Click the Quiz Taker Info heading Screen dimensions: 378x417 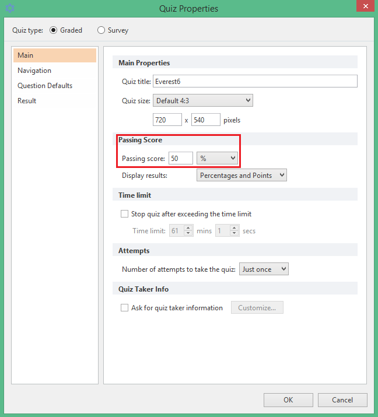143,289
